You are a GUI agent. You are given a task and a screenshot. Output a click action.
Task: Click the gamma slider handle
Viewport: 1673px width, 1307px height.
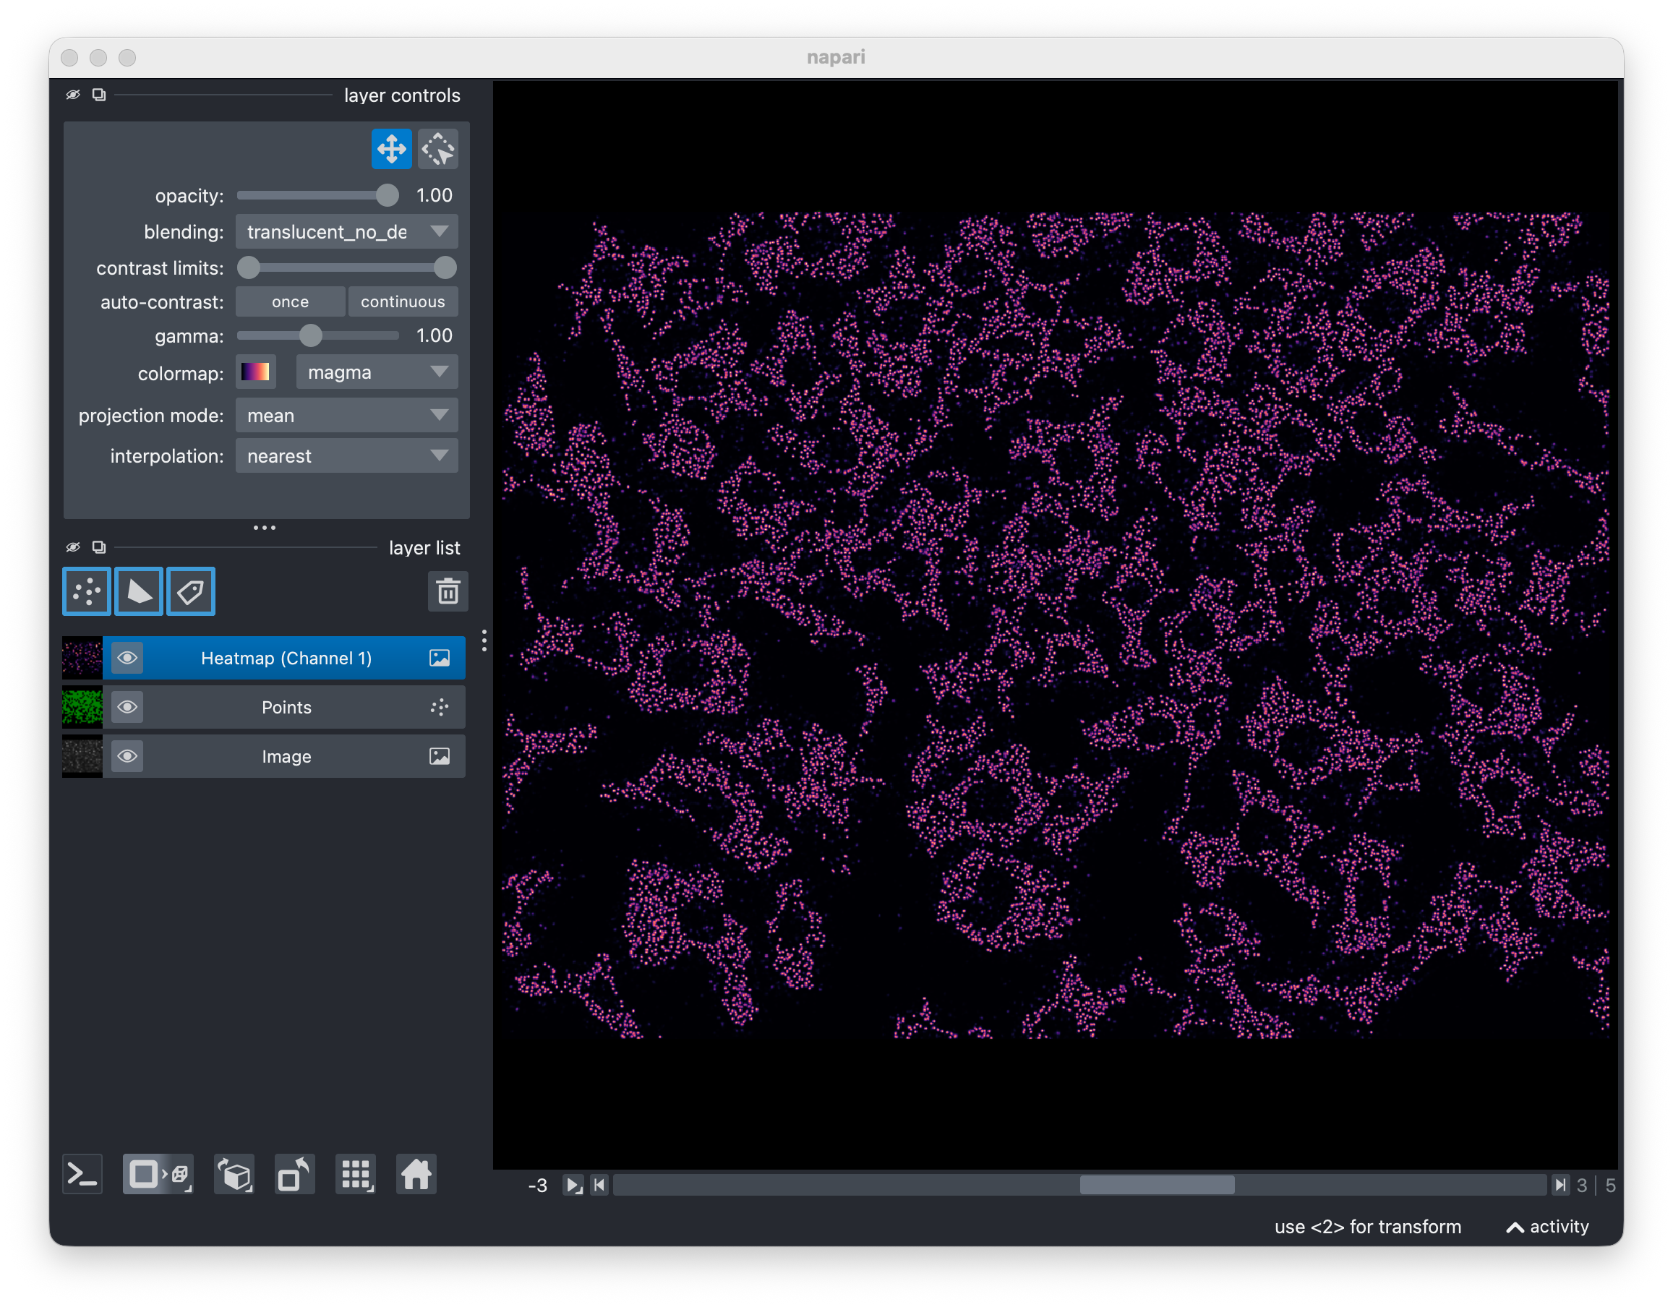pyautogui.click(x=310, y=335)
